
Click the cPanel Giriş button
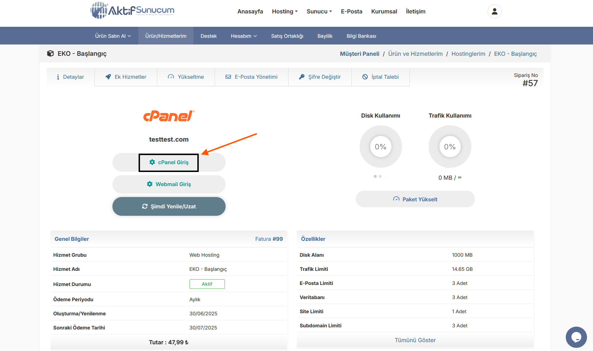[169, 162]
